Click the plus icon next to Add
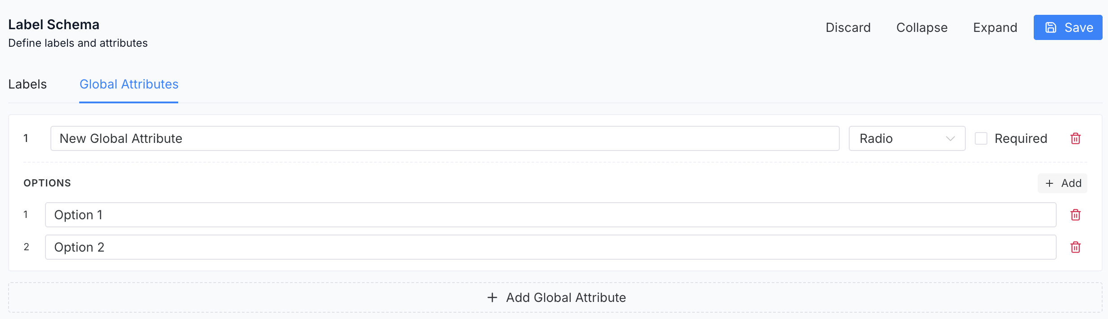The width and height of the screenshot is (1108, 319). pyautogui.click(x=1050, y=183)
